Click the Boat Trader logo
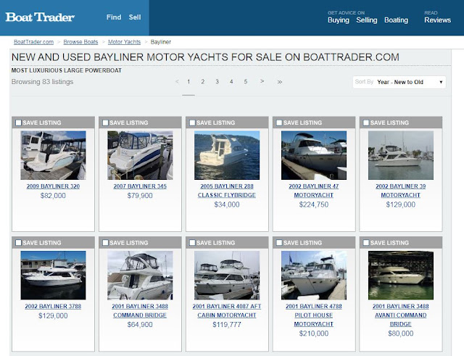464x356 pixels. pos(40,17)
